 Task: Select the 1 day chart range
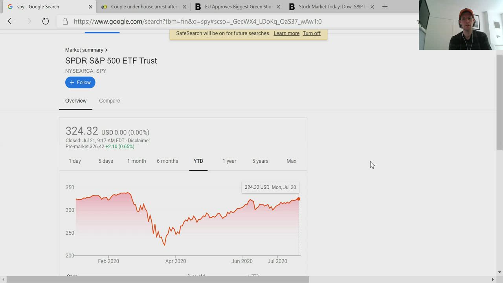click(x=75, y=161)
